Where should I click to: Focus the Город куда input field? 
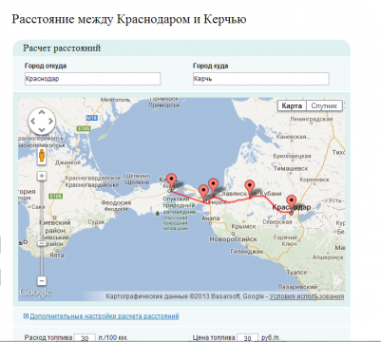[x=261, y=79]
